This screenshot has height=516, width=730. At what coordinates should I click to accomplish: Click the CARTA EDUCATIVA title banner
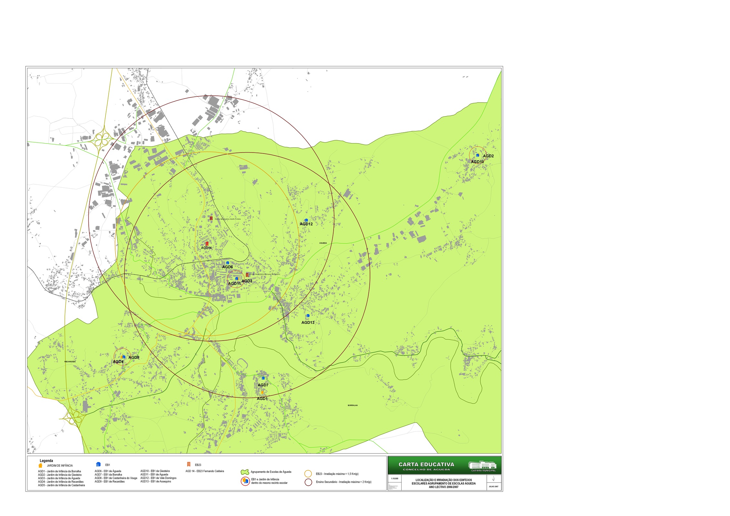tap(426, 465)
